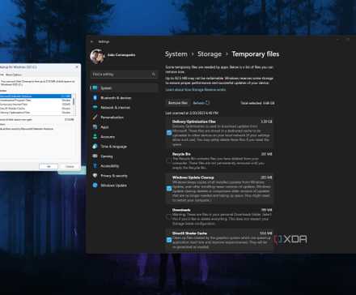
Task: Select Downloaded Program Files row in Disk Cleanup
Action: [x=36, y=100]
